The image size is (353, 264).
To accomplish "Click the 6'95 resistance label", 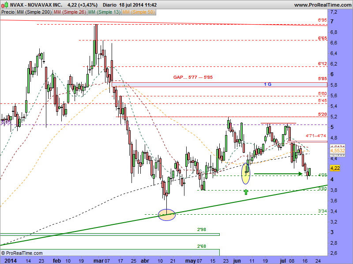I will (x=323, y=20).
